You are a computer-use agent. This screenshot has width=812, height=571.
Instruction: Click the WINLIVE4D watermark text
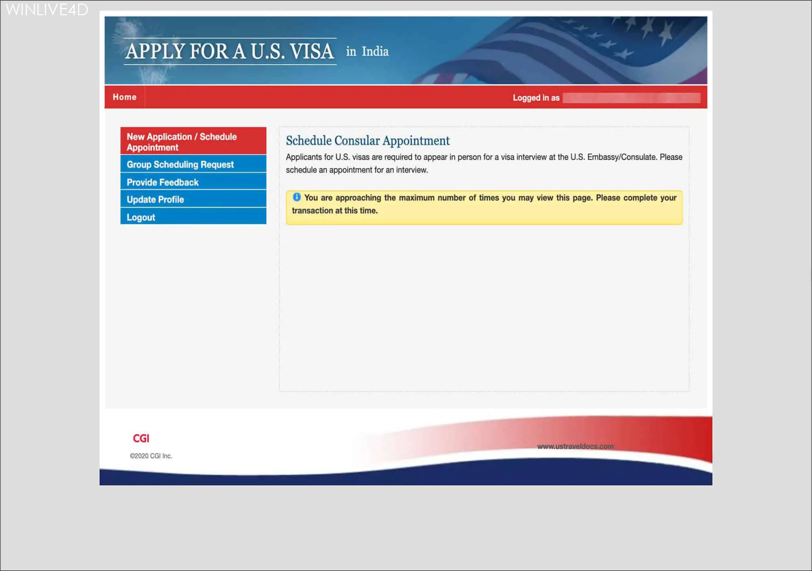tap(47, 10)
